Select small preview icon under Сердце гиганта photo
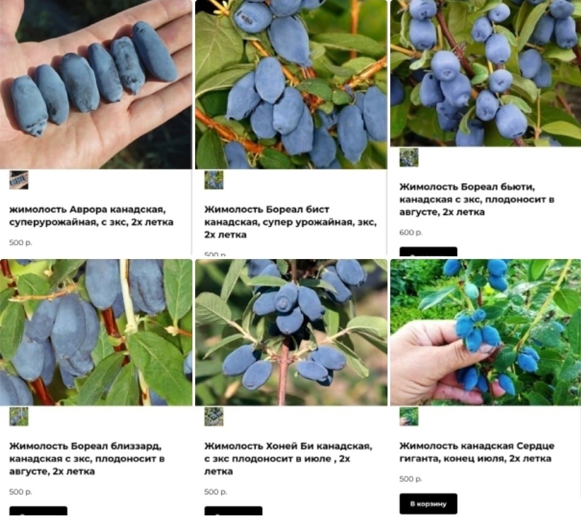The width and height of the screenshot is (581, 524). click(409, 417)
